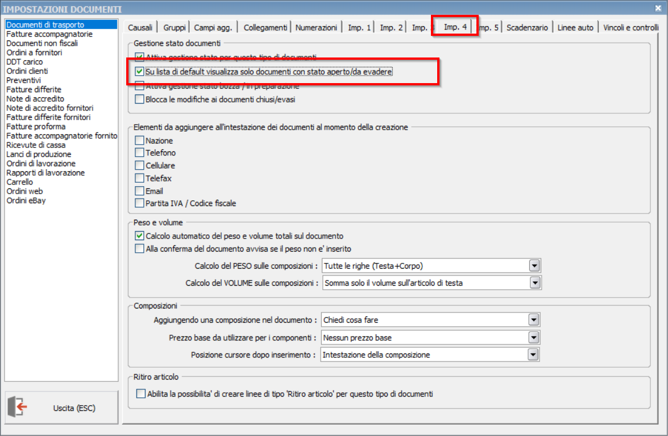Select 'Fatture differite fornitori' in list
This screenshot has height=436, width=668.
point(61,117)
